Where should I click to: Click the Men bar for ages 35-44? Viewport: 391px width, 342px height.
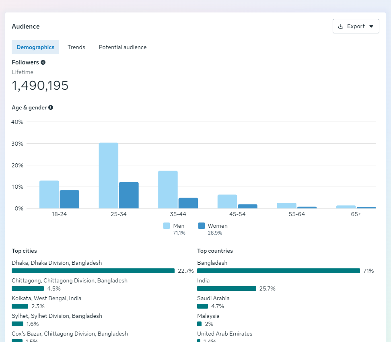point(168,190)
